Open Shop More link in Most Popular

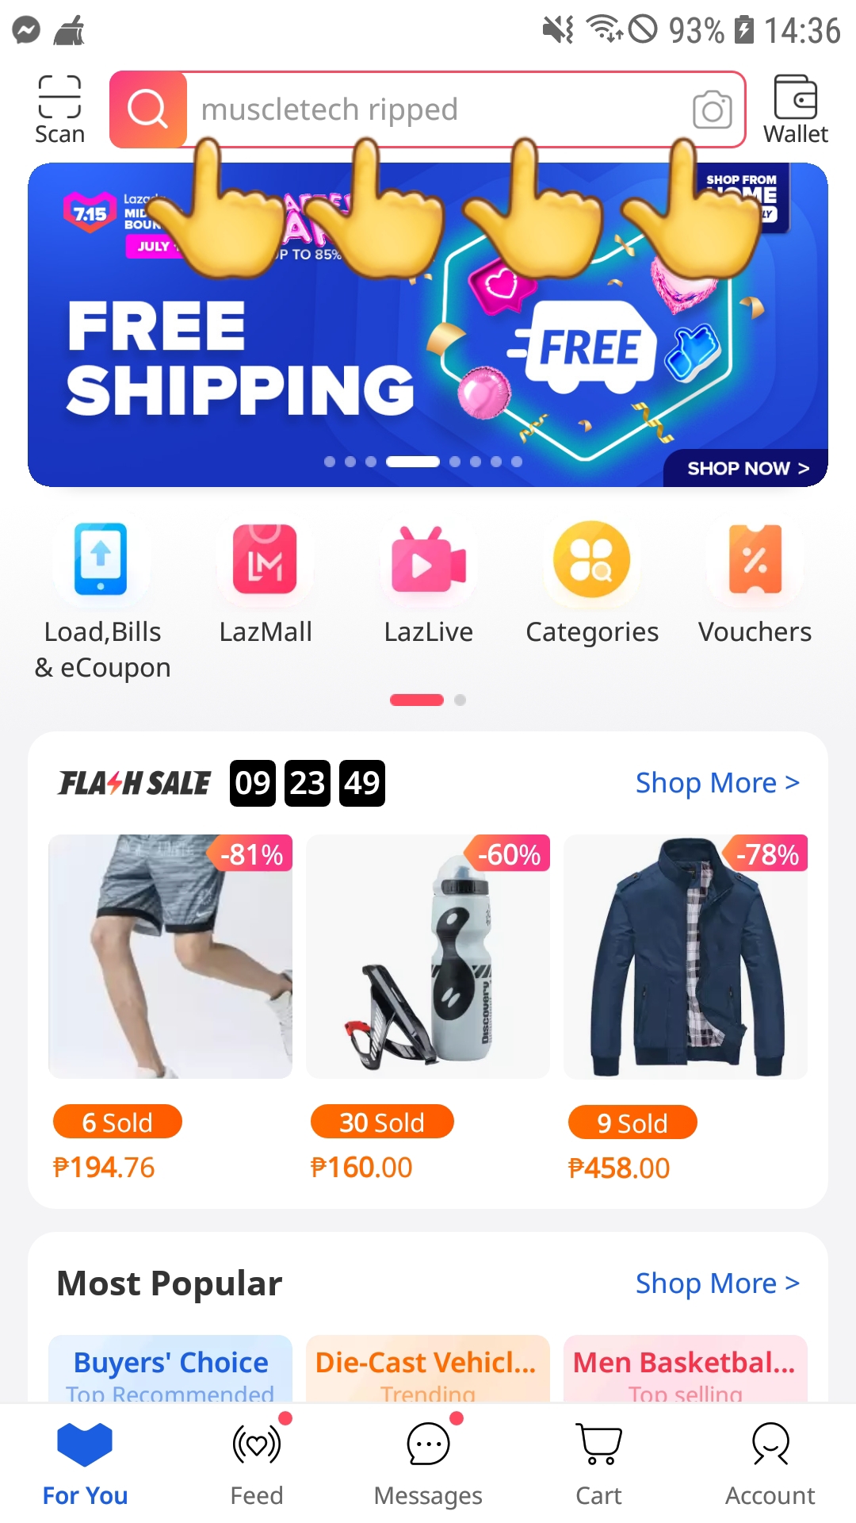point(717,1283)
